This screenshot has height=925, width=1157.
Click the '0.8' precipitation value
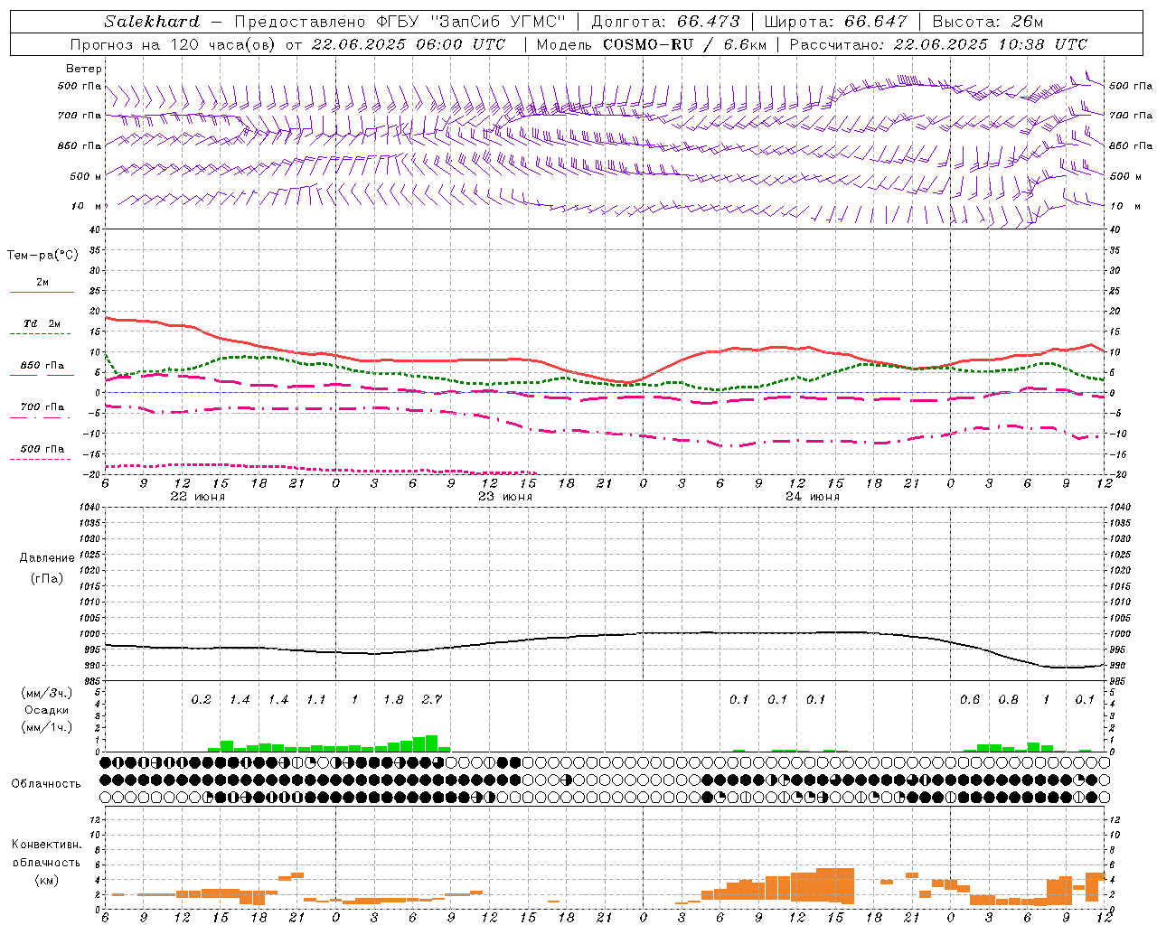tap(1008, 699)
